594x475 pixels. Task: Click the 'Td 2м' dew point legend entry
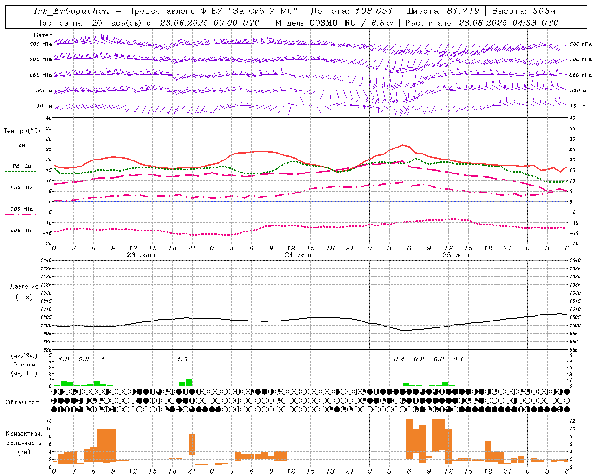coord(21,166)
